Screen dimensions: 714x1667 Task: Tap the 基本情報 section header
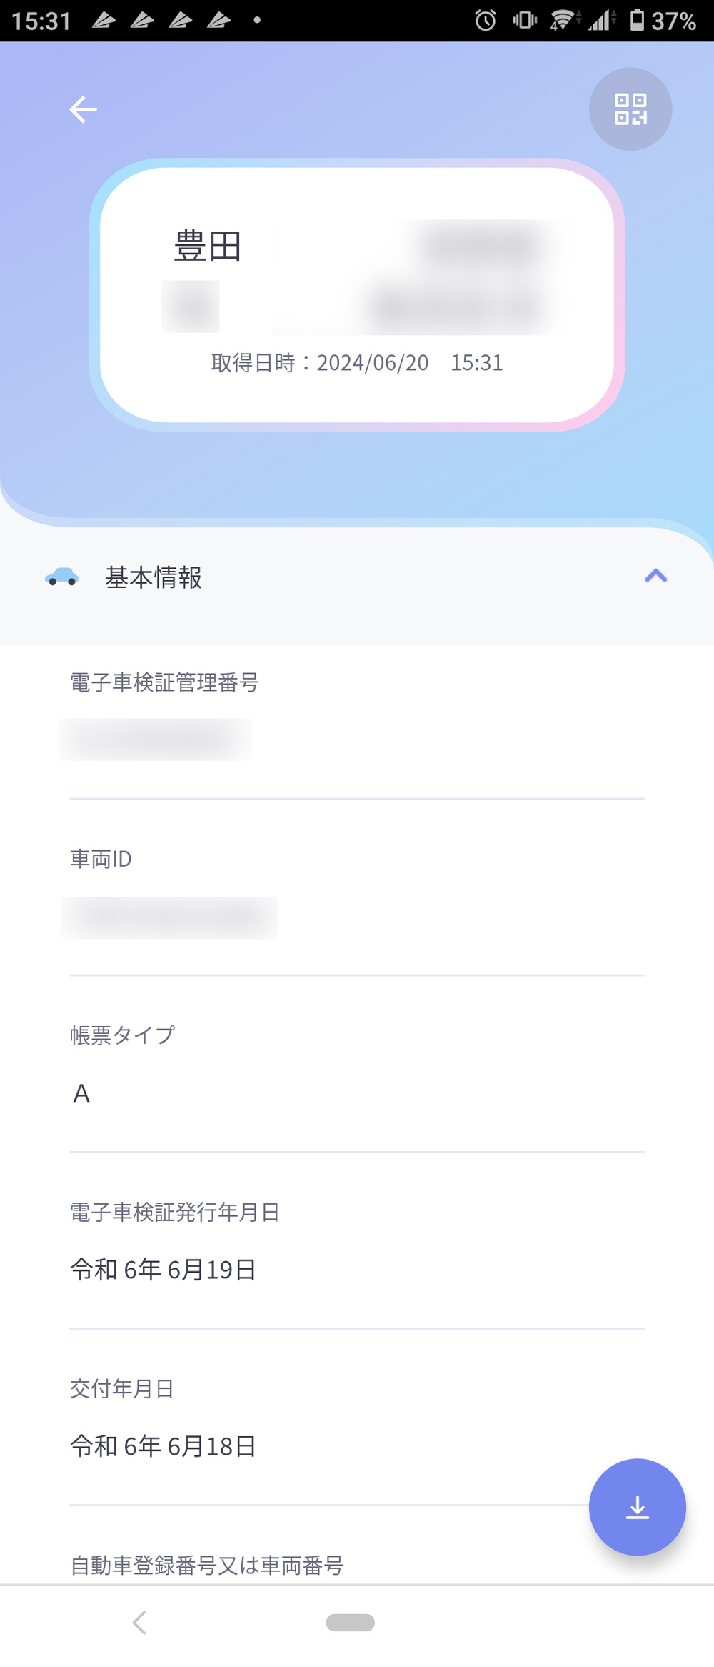(x=154, y=577)
